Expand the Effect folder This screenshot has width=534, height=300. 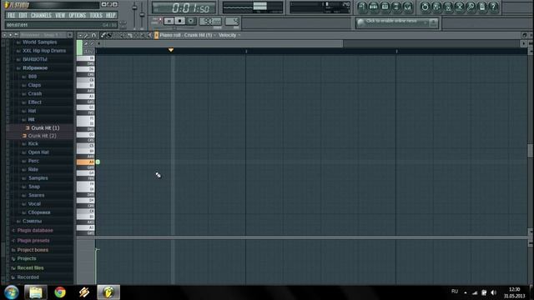[x=35, y=102]
